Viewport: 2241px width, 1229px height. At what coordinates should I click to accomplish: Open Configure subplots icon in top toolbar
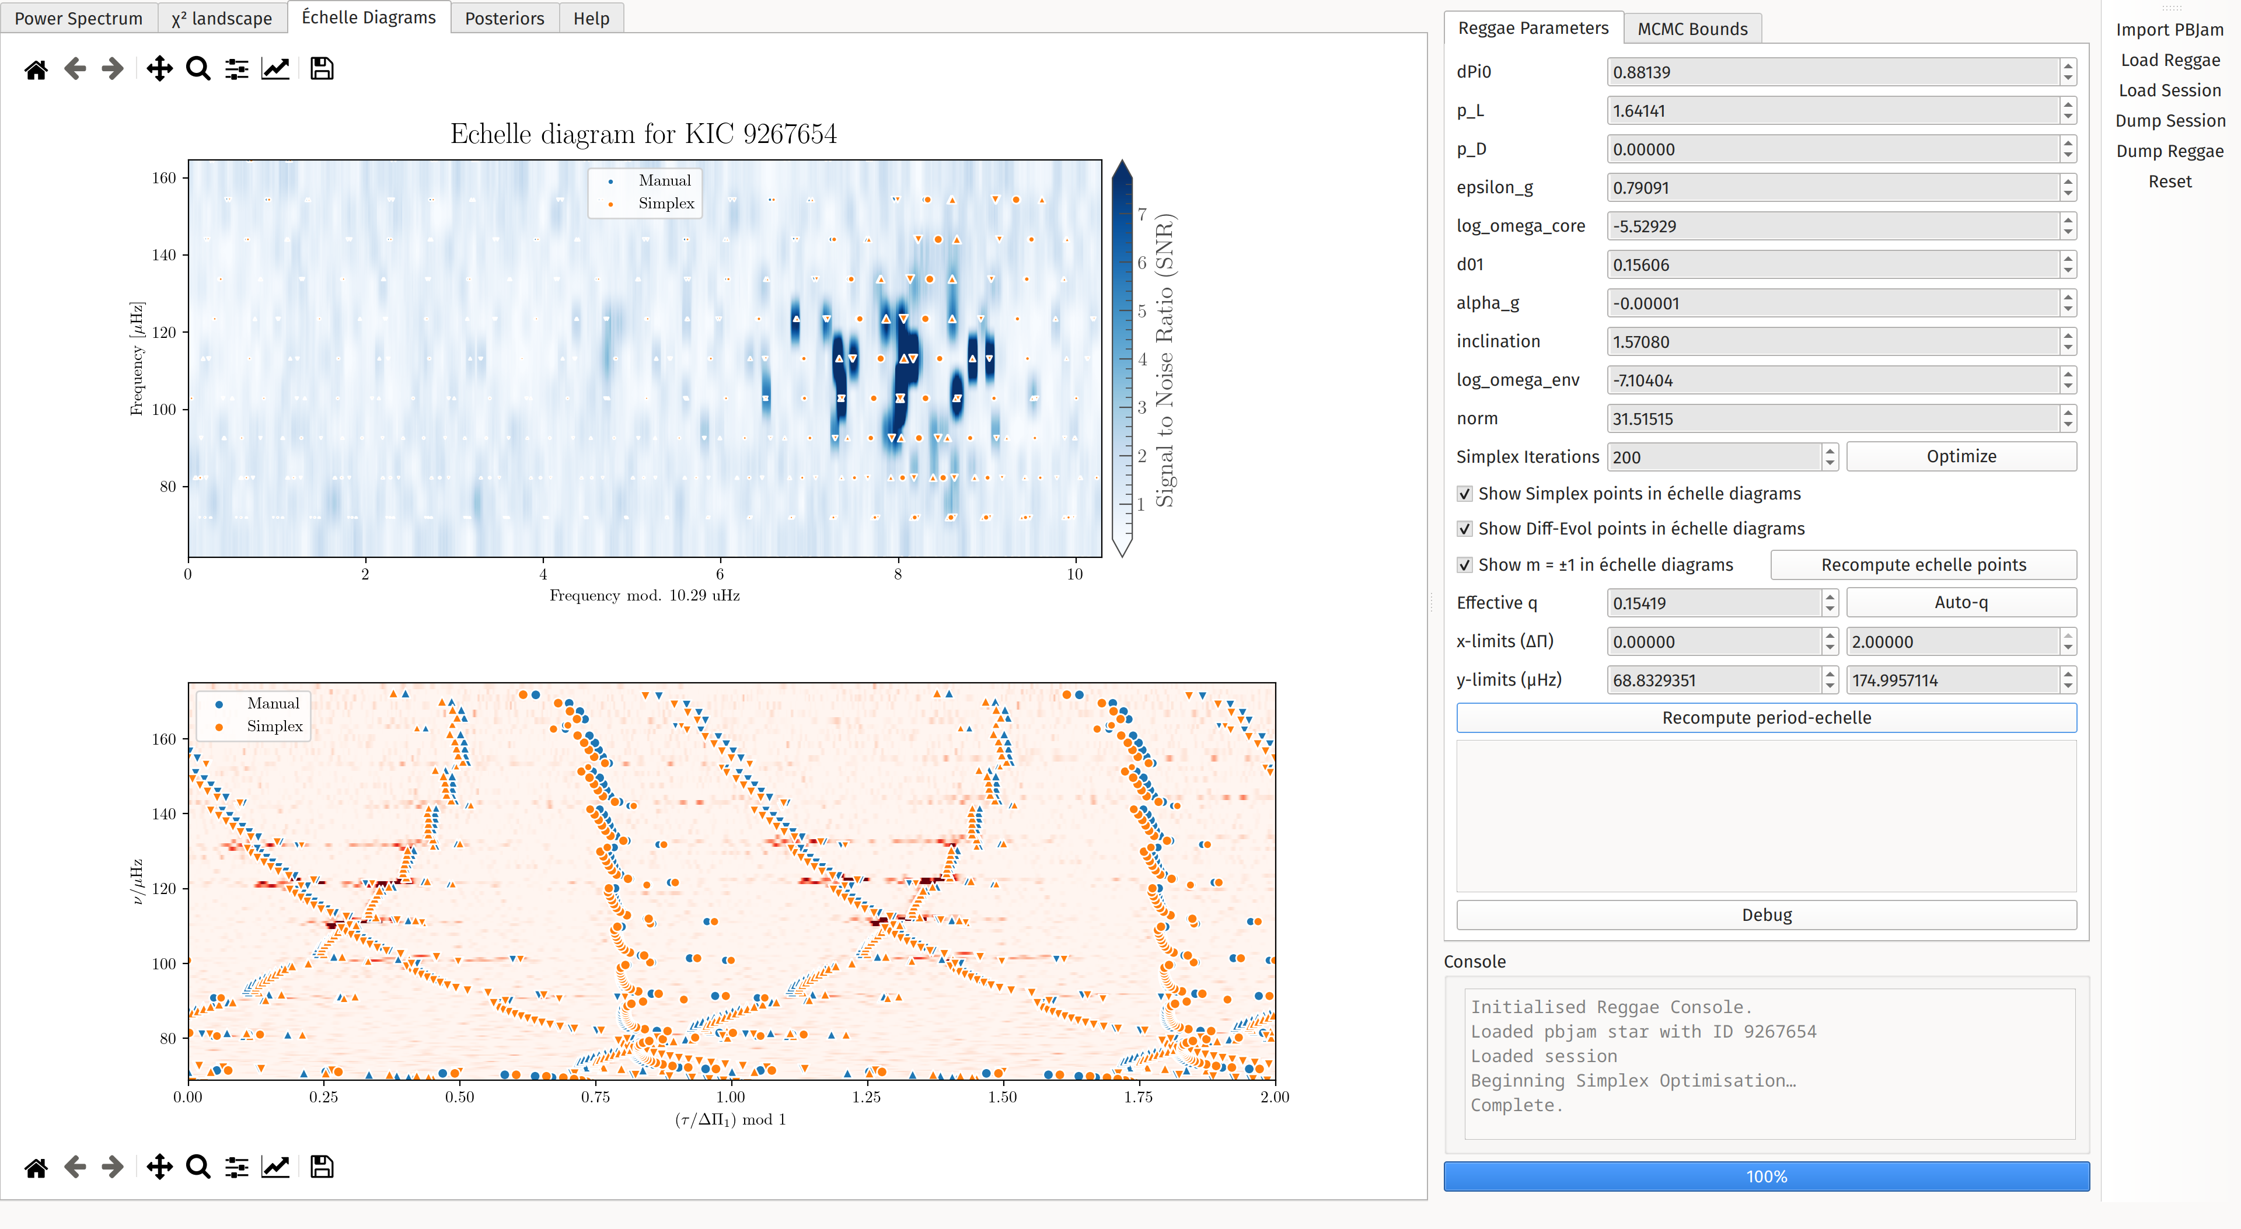click(236, 69)
